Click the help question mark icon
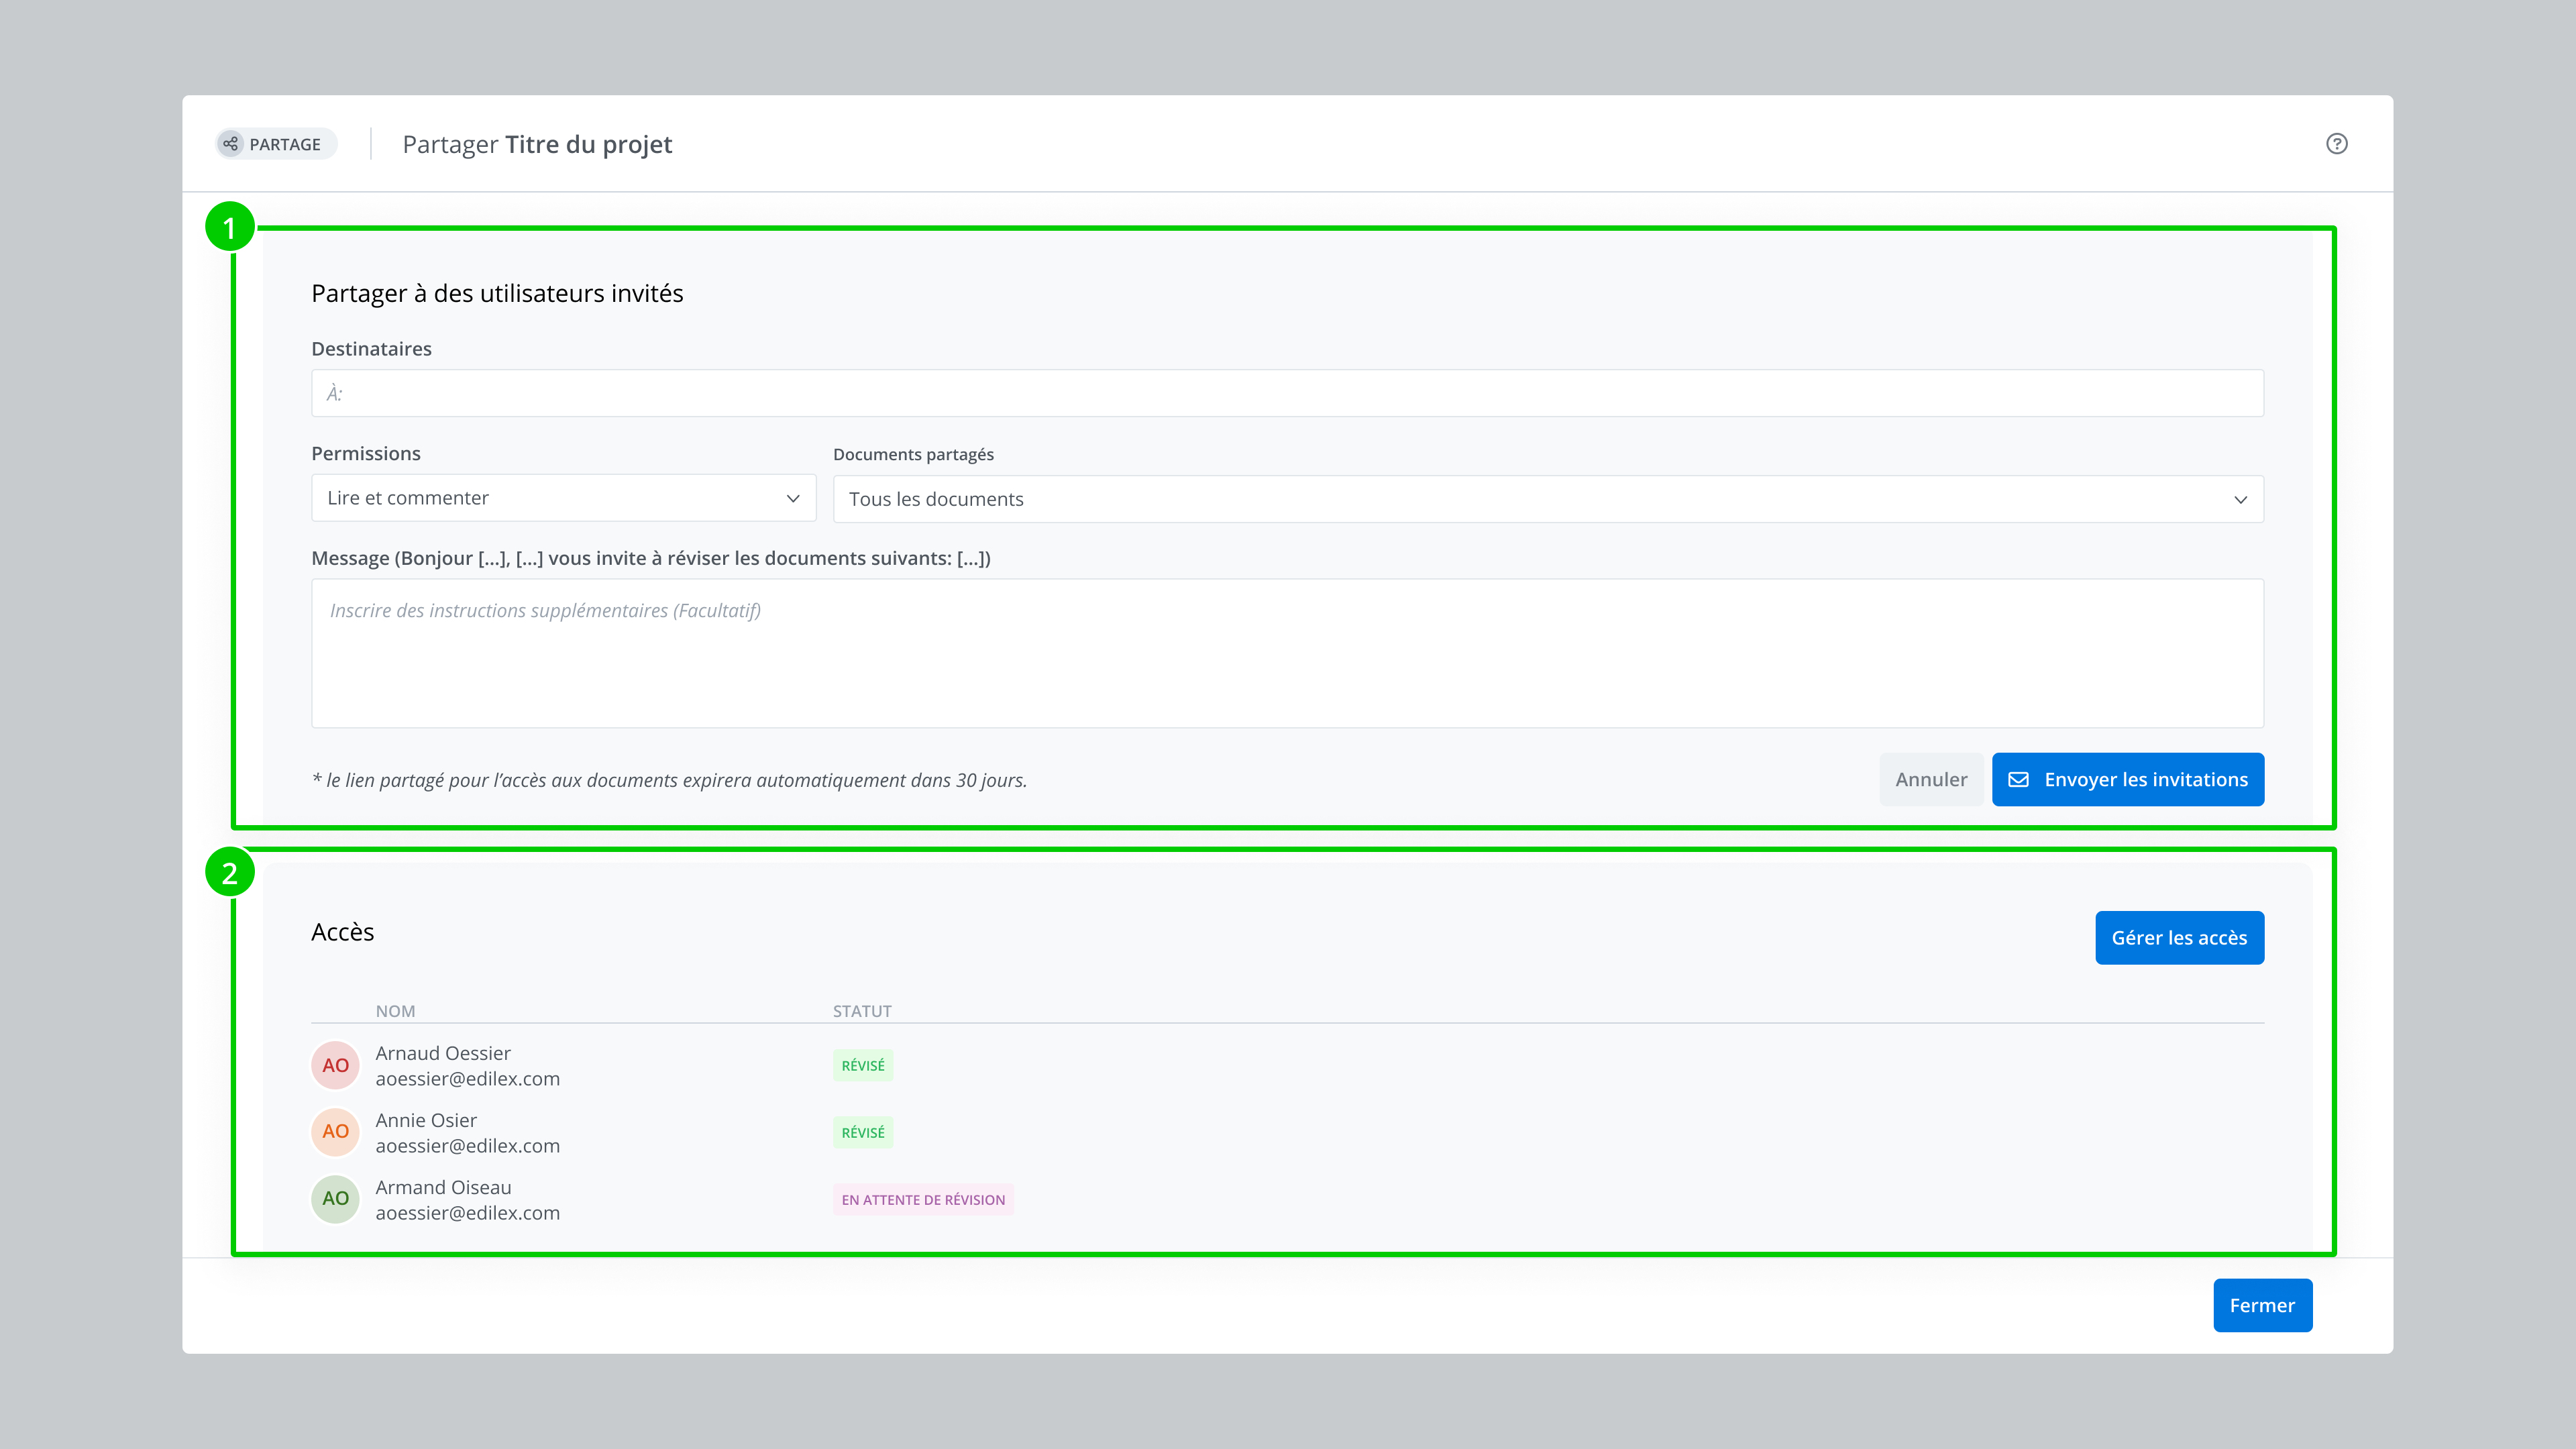The width and height of the screenshot is (2576, 1449). 2336,144
